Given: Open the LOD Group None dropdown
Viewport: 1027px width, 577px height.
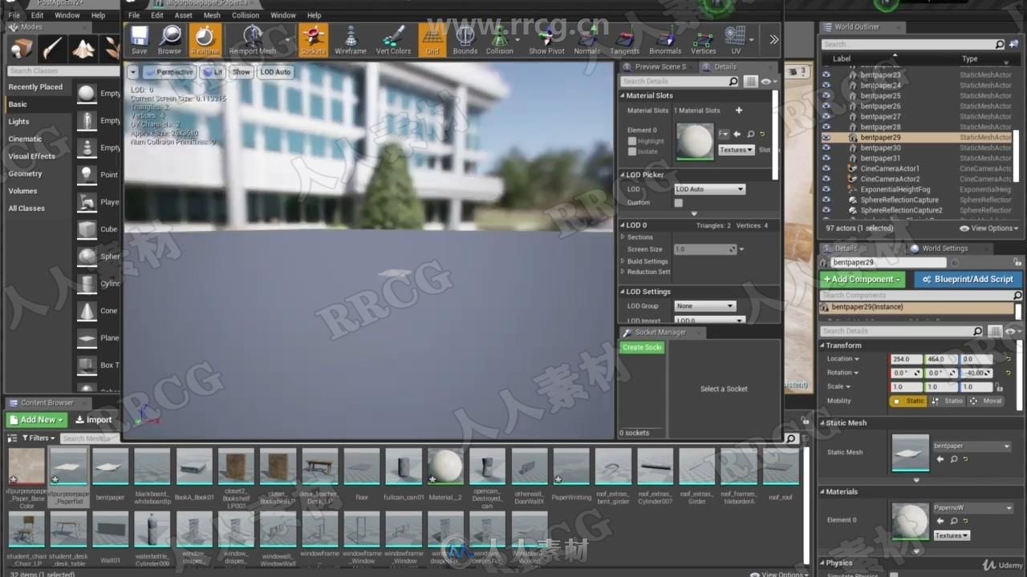Looking at the screenshot, I should pyautogui.click(x=704, y=305).
